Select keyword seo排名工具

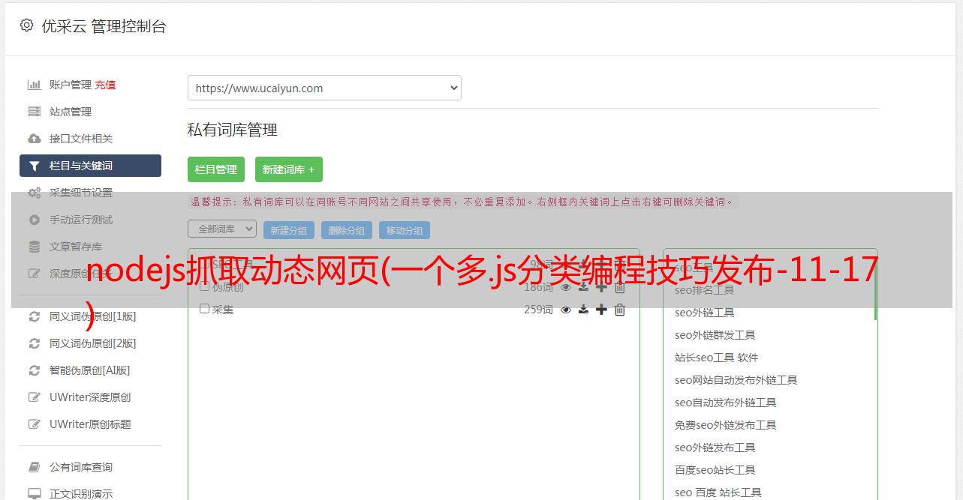click(705, 290)
